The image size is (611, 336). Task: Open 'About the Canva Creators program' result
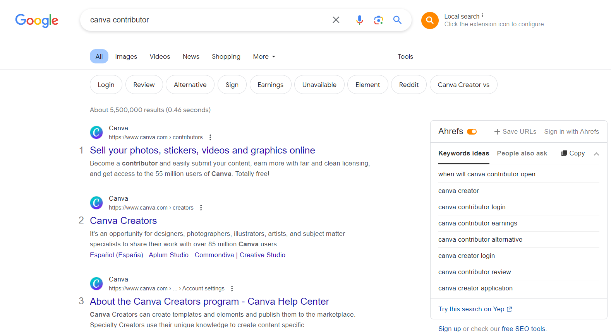pyautogui.click(x=209, y=301)
